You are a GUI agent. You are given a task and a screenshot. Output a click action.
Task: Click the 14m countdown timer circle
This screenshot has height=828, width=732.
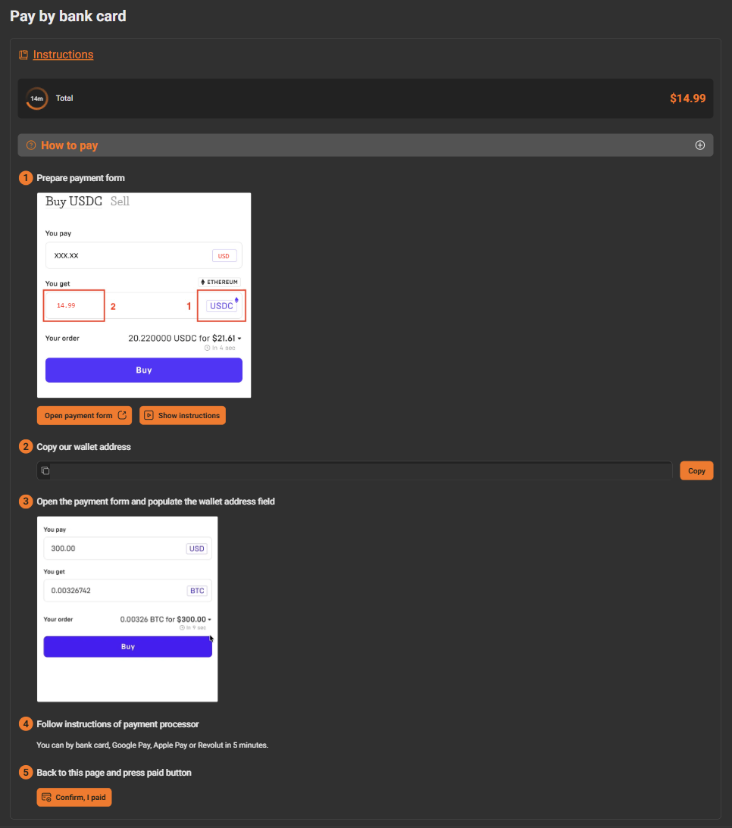coord(37,98)
